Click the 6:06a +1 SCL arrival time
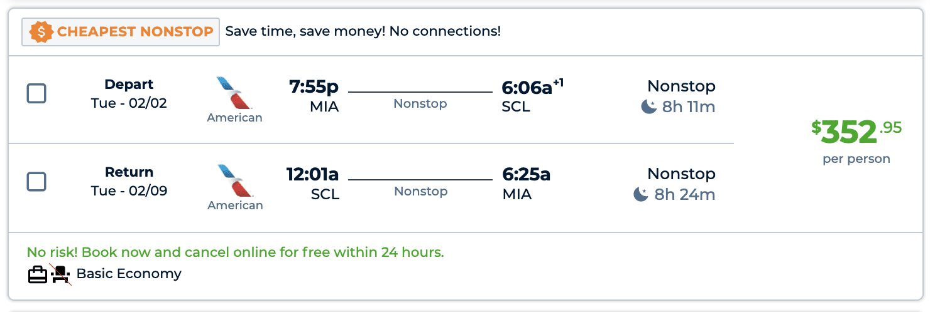This screenshot has height=312, width=935. click(532, 96)
